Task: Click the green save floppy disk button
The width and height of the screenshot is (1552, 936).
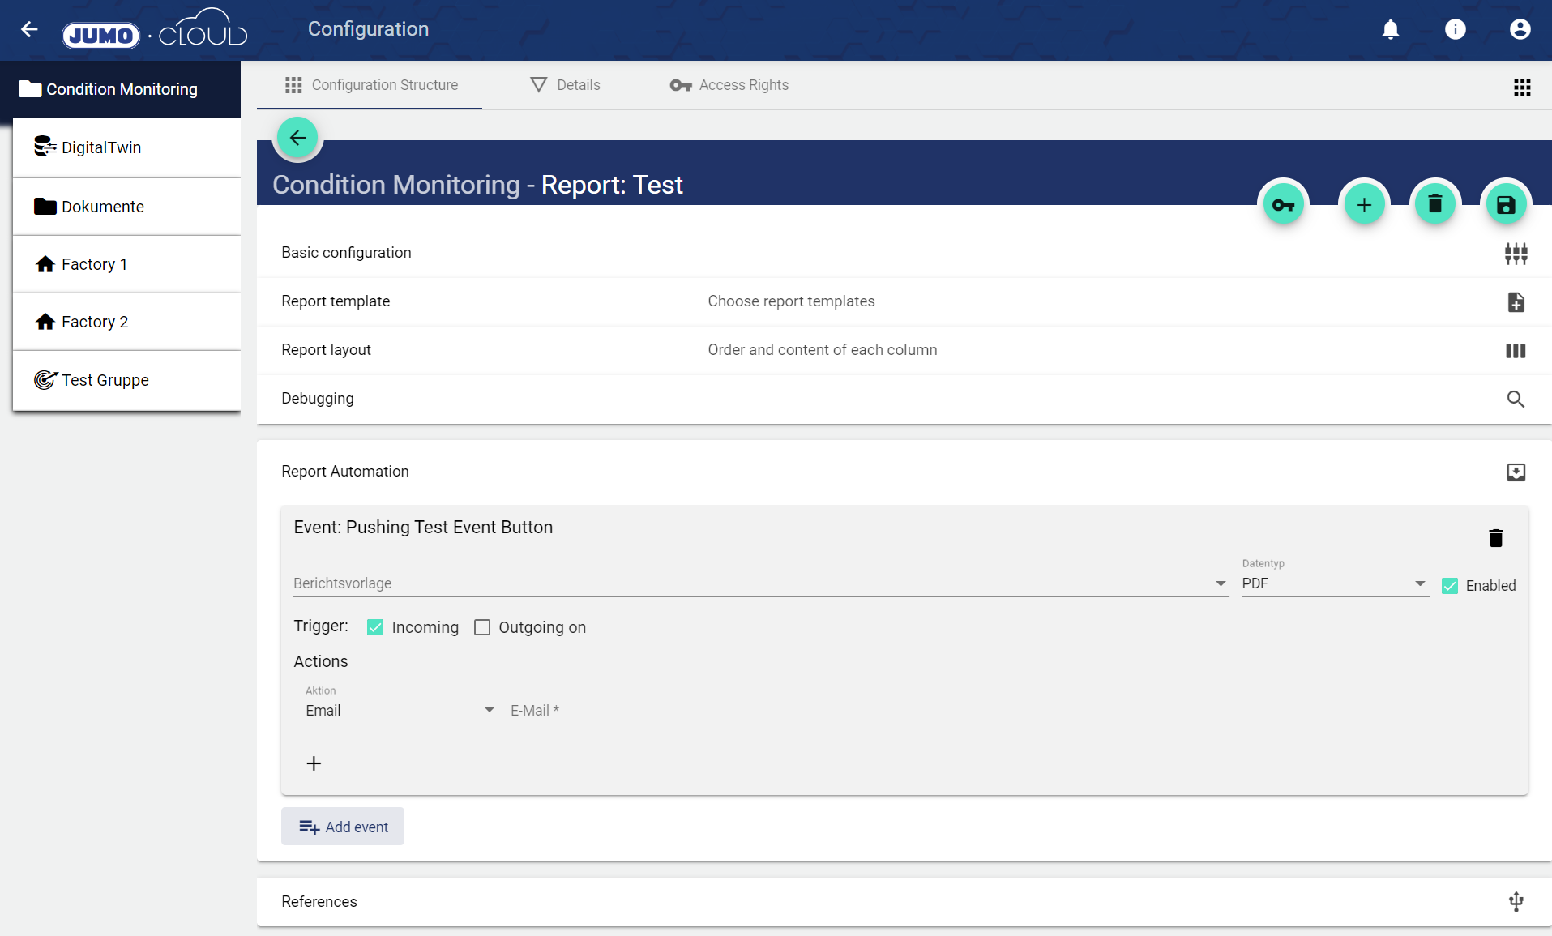Action: (1505, 205)
